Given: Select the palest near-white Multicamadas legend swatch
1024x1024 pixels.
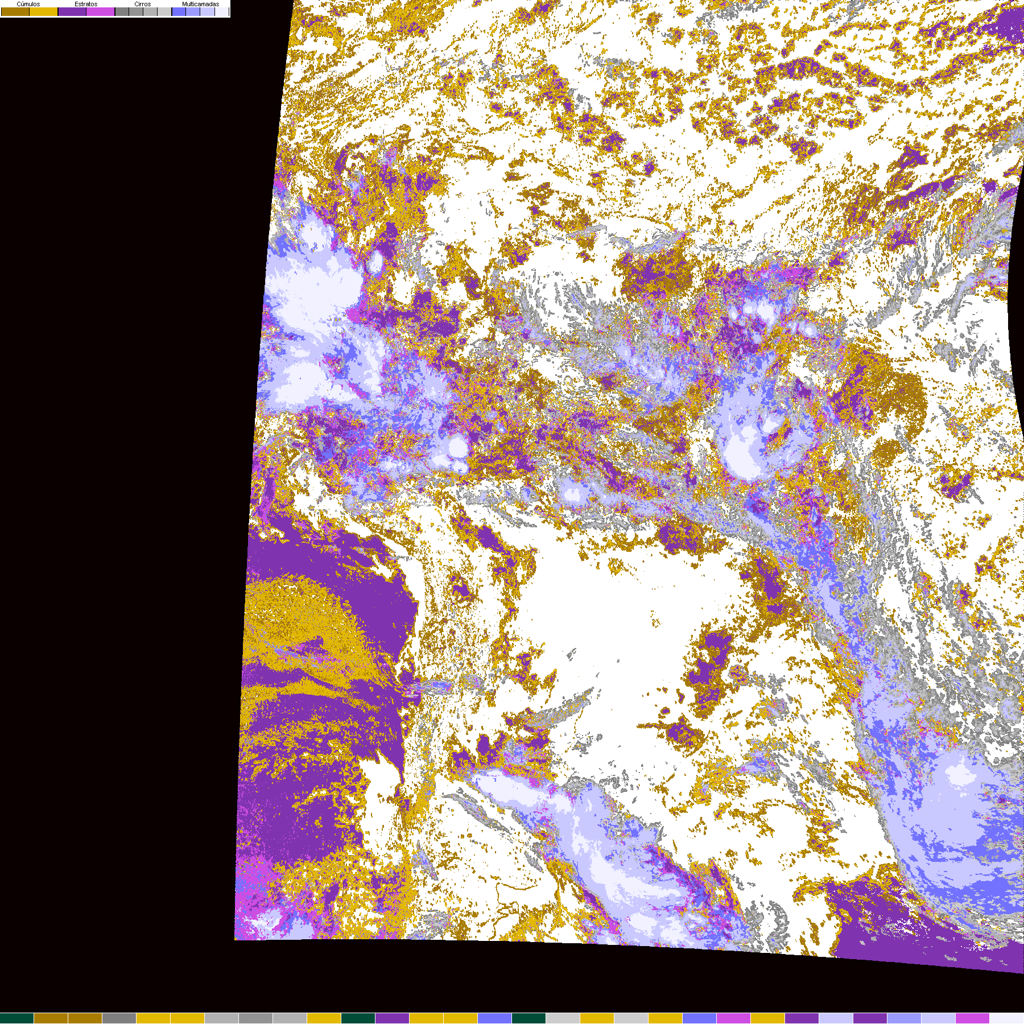Looking at the screenshot, I should click(221, 11).
